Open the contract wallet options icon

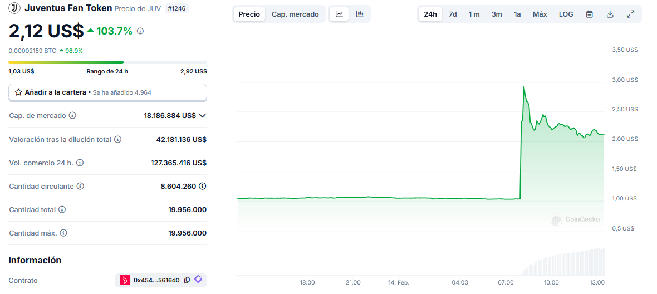199,280
